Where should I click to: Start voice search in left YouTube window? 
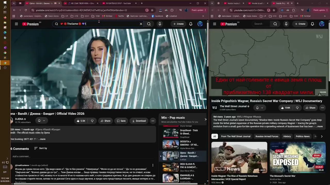point(160,24)
